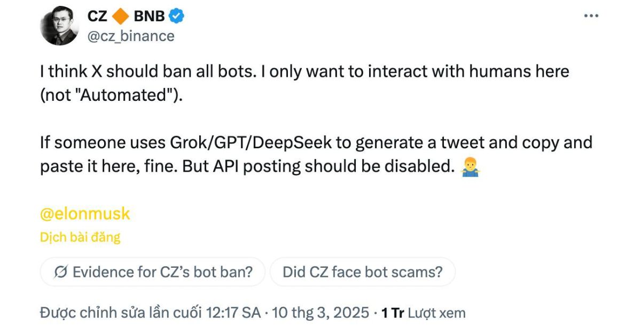The width and height of the screenshot is (641, 335).
Task: Click the shrugging person emoji
Action: point(470,167)
